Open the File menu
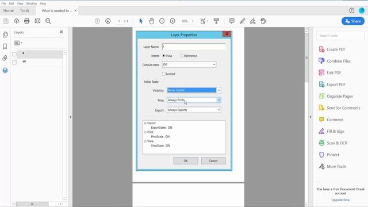The image size is (368, 207). pos(3,3)
